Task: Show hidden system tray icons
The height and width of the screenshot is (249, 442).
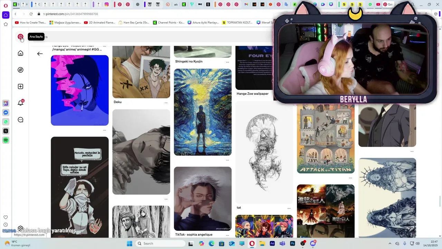Action: 390,243
